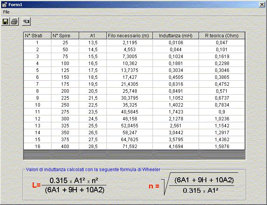Viewport: 267px width, 205px height.
Task: Select the resistance cell 0,1619
Action: pos(222,57)
